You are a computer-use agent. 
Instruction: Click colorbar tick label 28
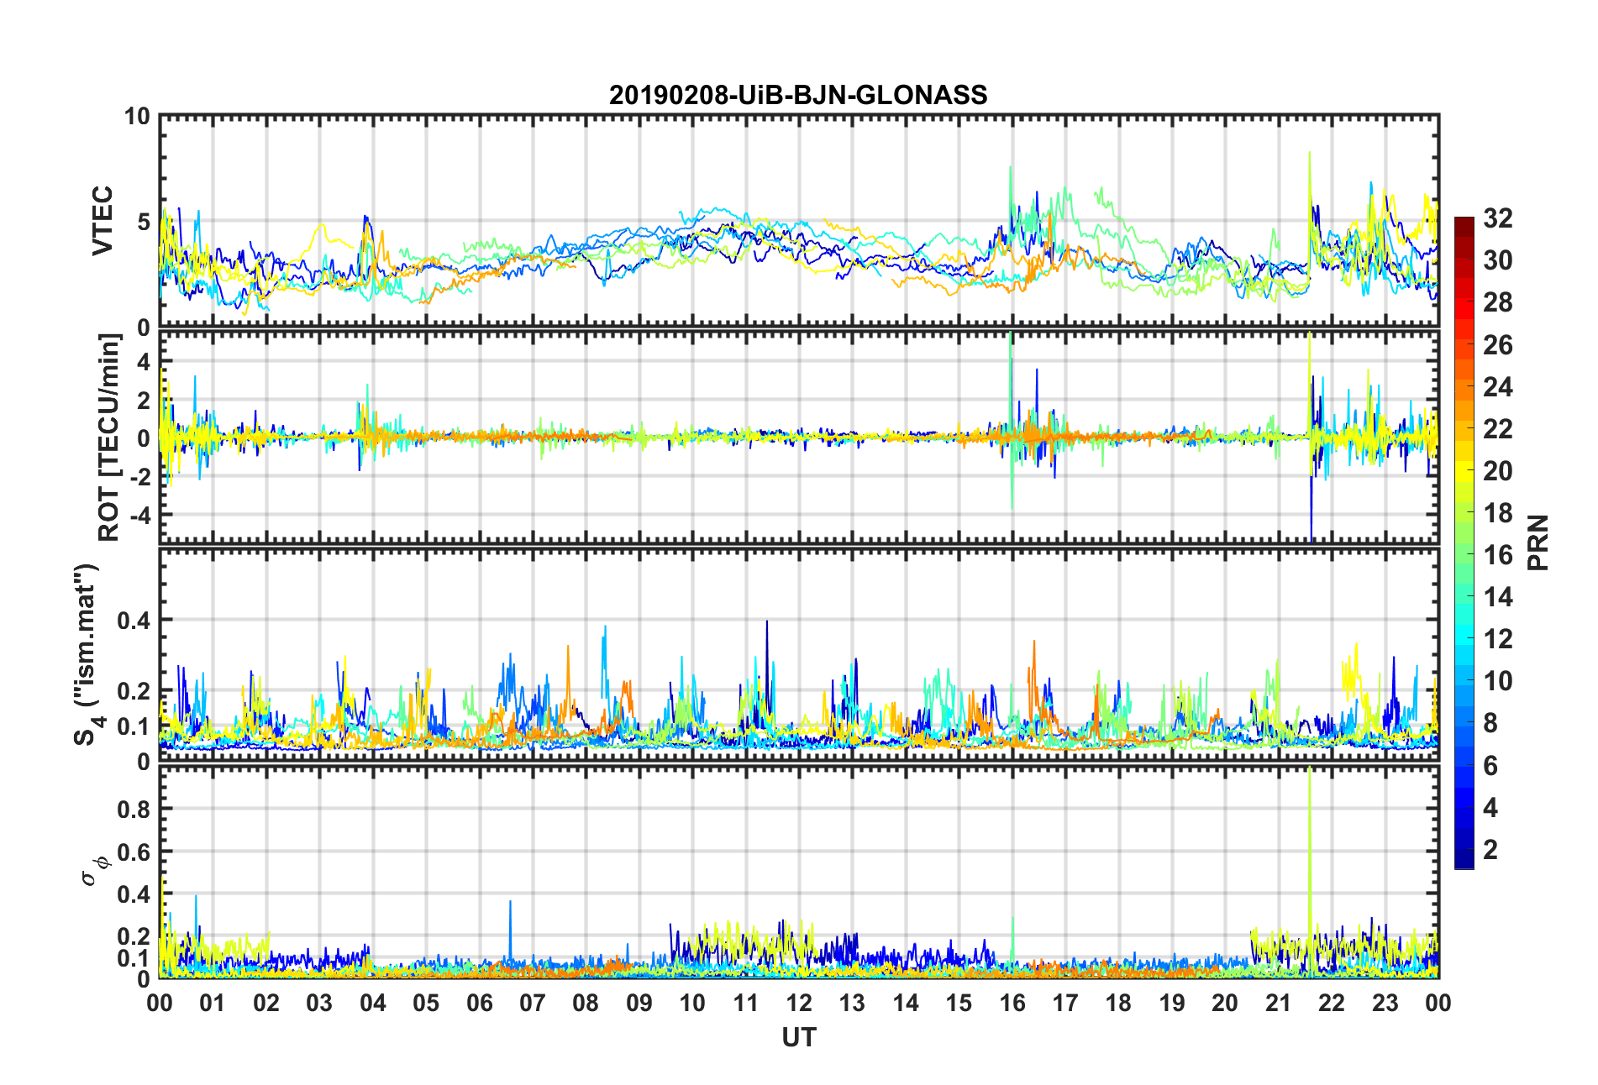(x=1497, y=302)
